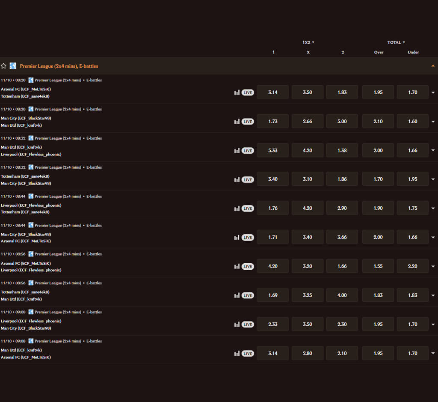Click the LIVE badge for Tottenham vs Man Utd

[248, 295]
